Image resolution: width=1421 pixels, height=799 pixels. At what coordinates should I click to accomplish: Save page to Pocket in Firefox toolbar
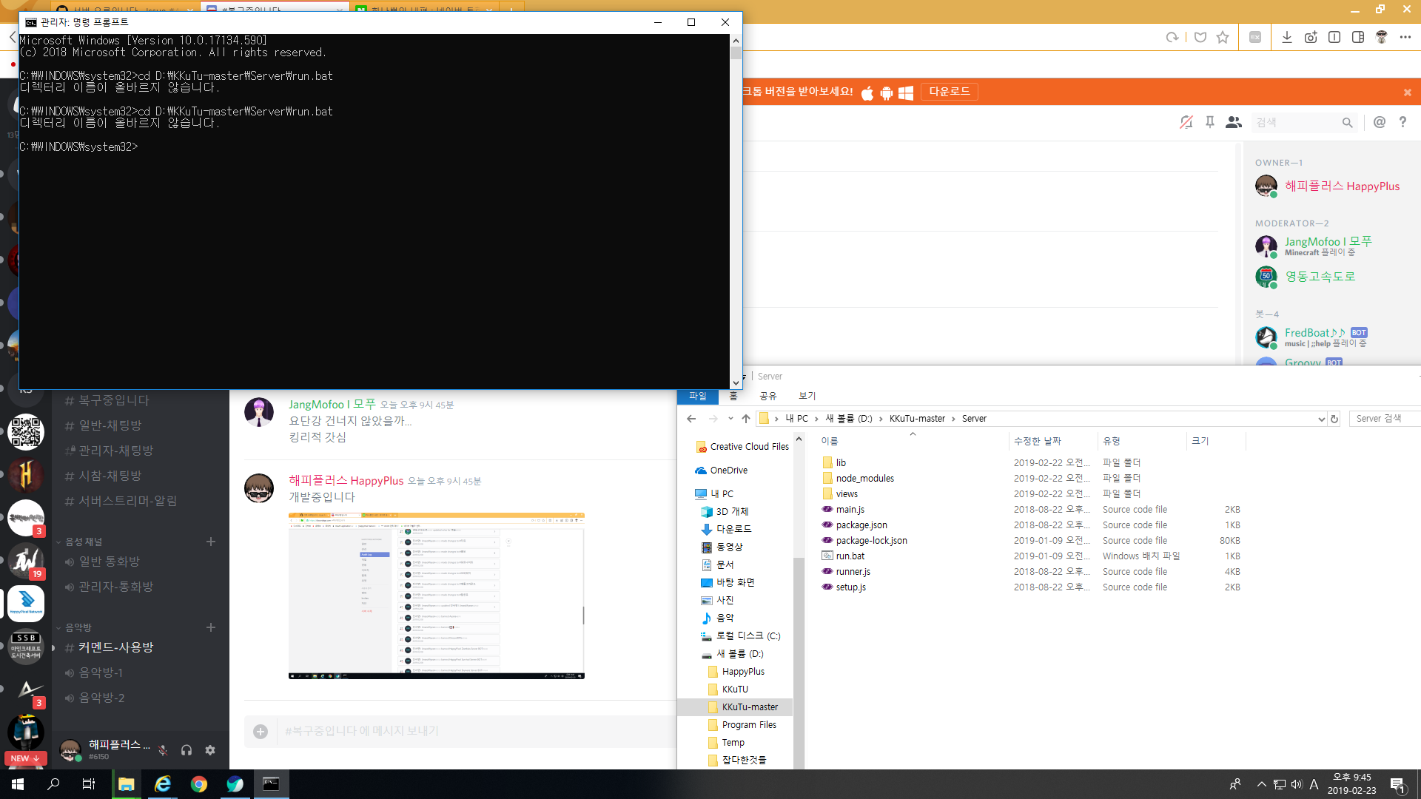[x=1200, y=37]
